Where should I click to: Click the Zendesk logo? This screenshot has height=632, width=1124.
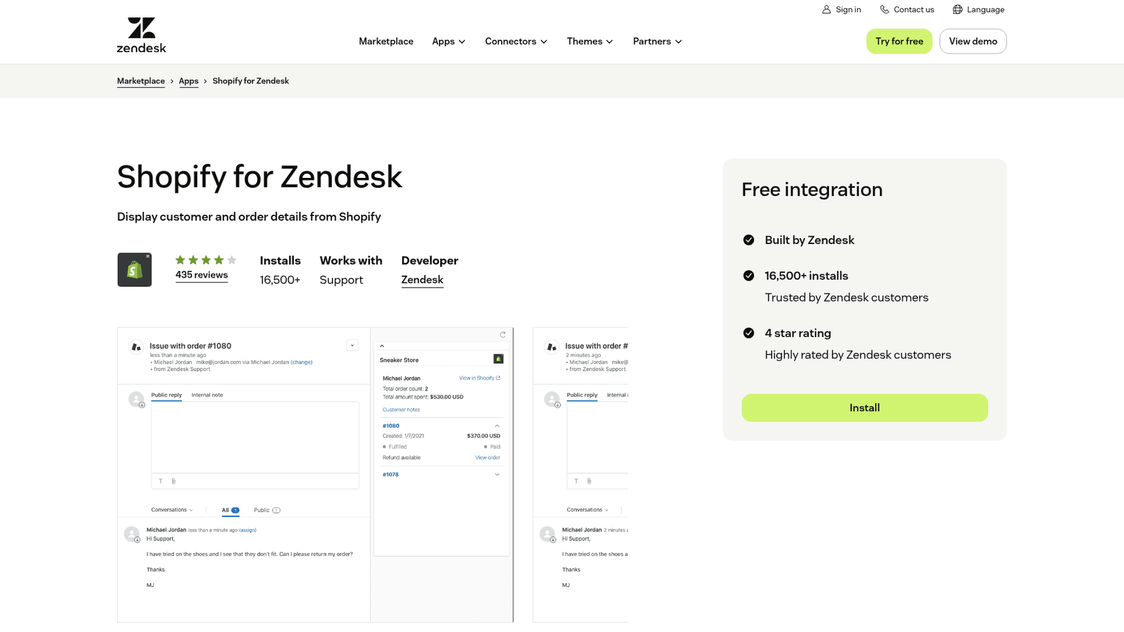click(x=141, y=35)
